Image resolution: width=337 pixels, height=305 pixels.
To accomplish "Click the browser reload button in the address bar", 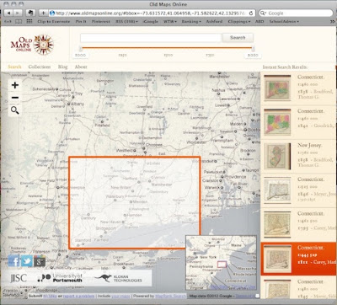I will (x=251, y=13).
